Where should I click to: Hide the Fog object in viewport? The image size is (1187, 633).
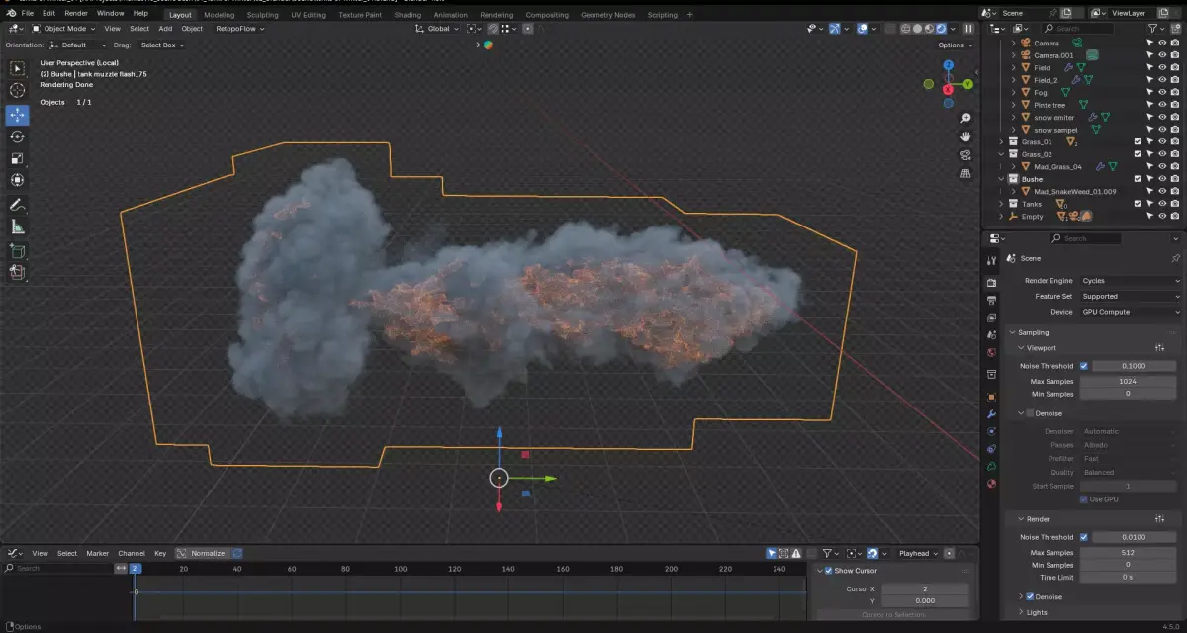point(1162,93)
